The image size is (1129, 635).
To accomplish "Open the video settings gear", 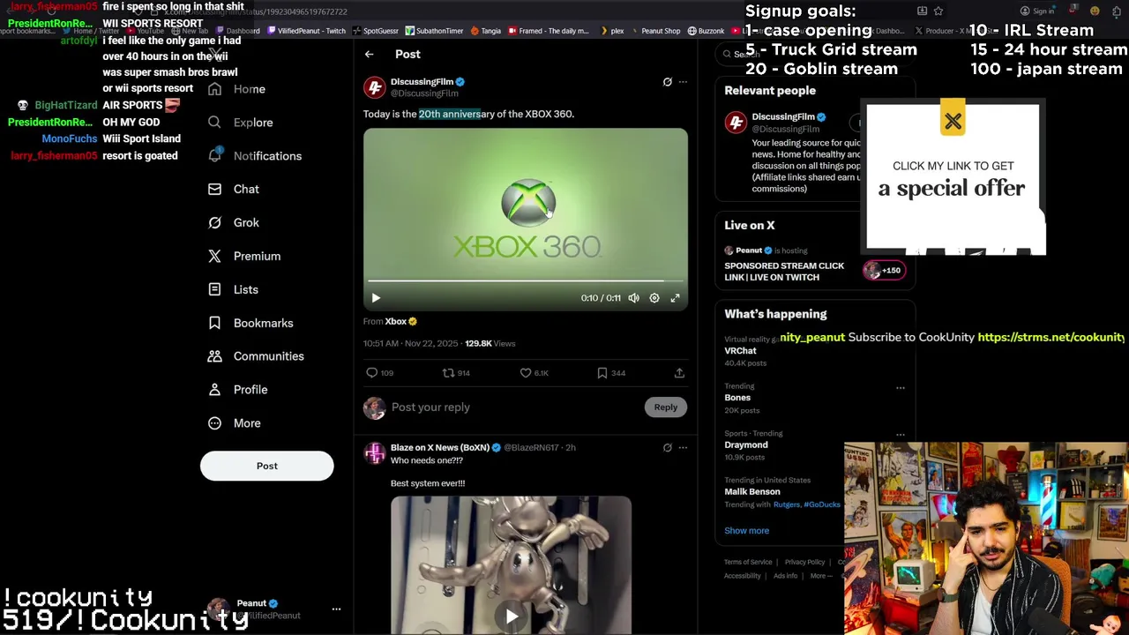I will click(654, 298).
